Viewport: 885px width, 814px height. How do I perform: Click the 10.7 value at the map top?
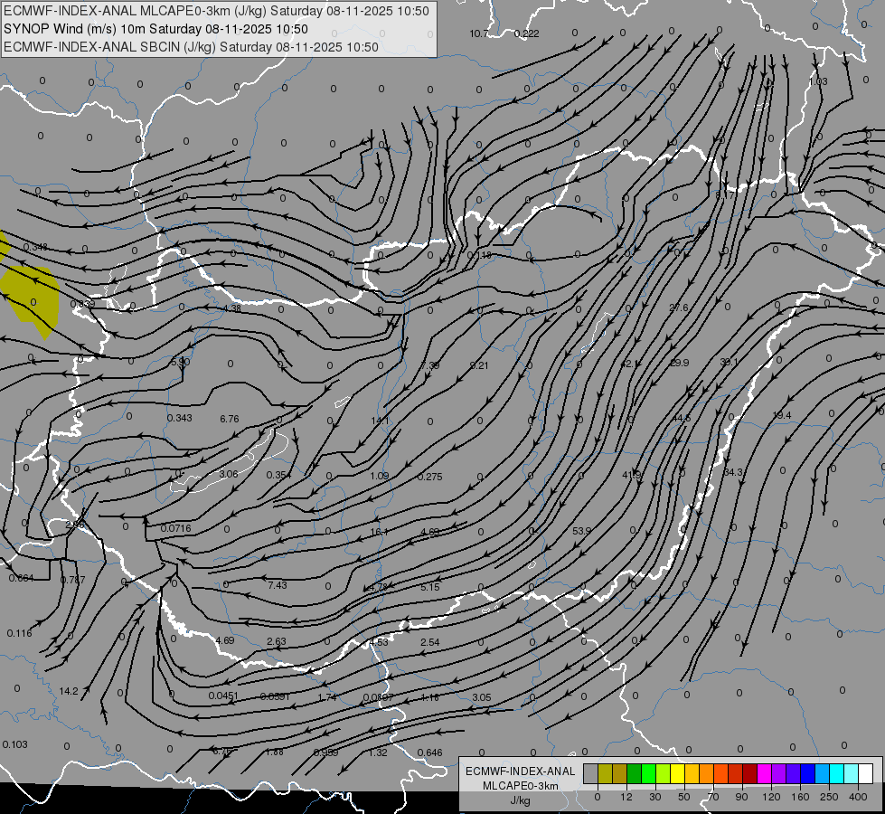tap(478, 33)
